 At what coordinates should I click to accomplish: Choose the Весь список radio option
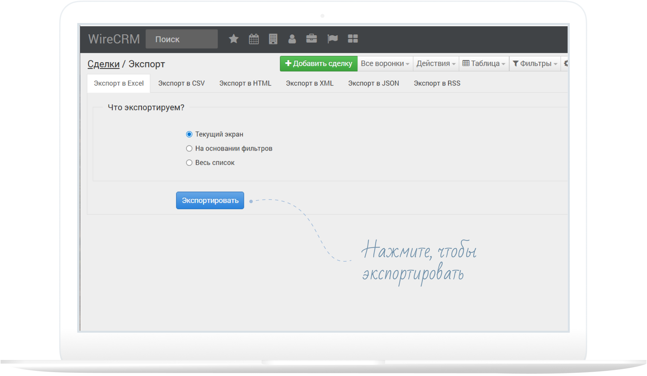click(189, 163)
